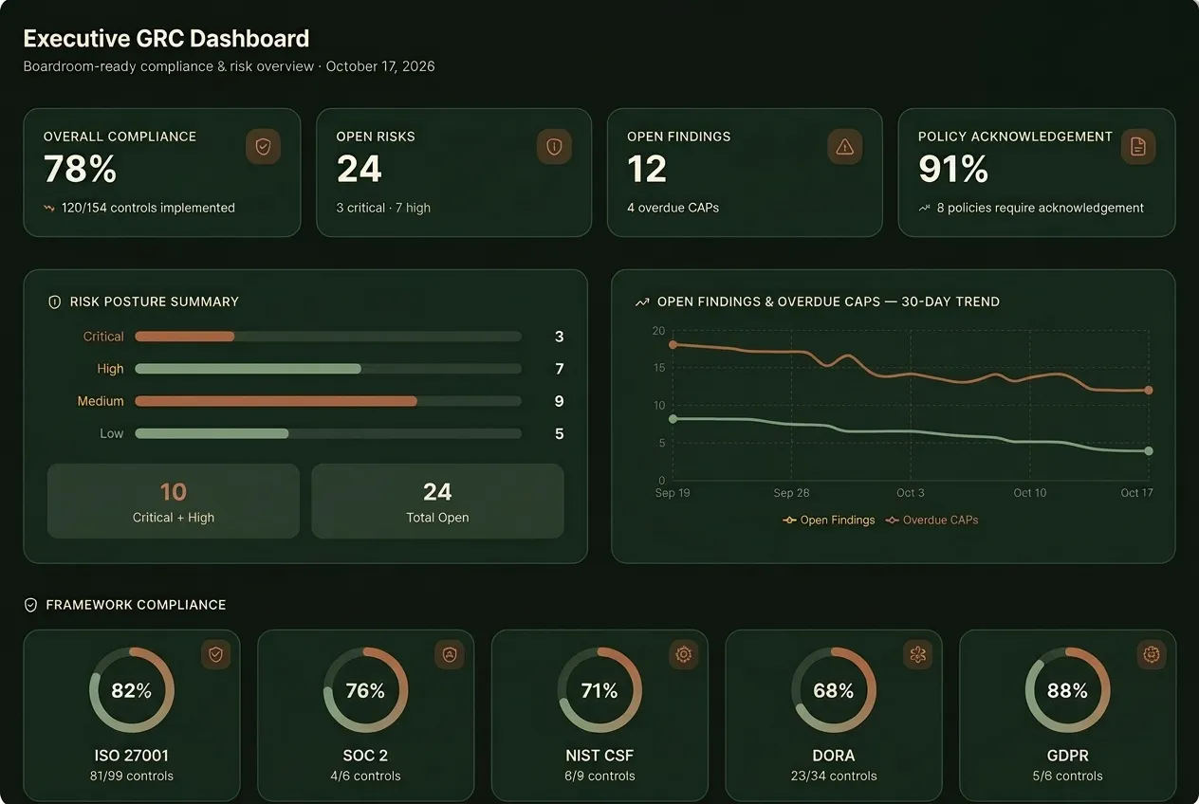Click the shield badge icon on ISO 27001 card
1199x804 pixels.
point(215,654)
